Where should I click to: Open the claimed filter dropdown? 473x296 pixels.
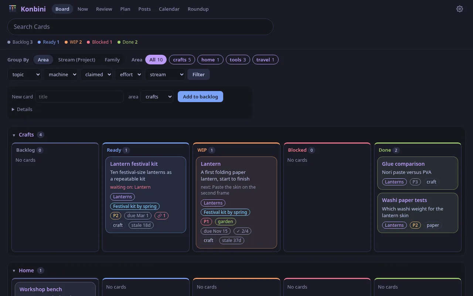(96, 74)
